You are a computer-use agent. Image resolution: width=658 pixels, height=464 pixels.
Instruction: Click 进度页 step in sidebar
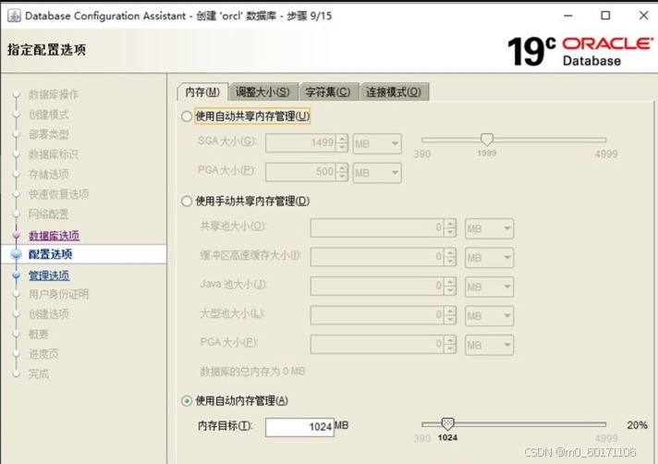coord(43,354)
